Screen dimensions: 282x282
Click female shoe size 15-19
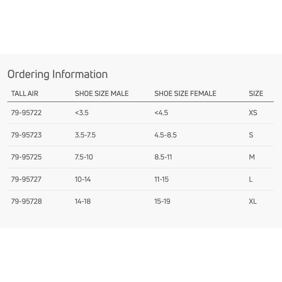point(162,202)
